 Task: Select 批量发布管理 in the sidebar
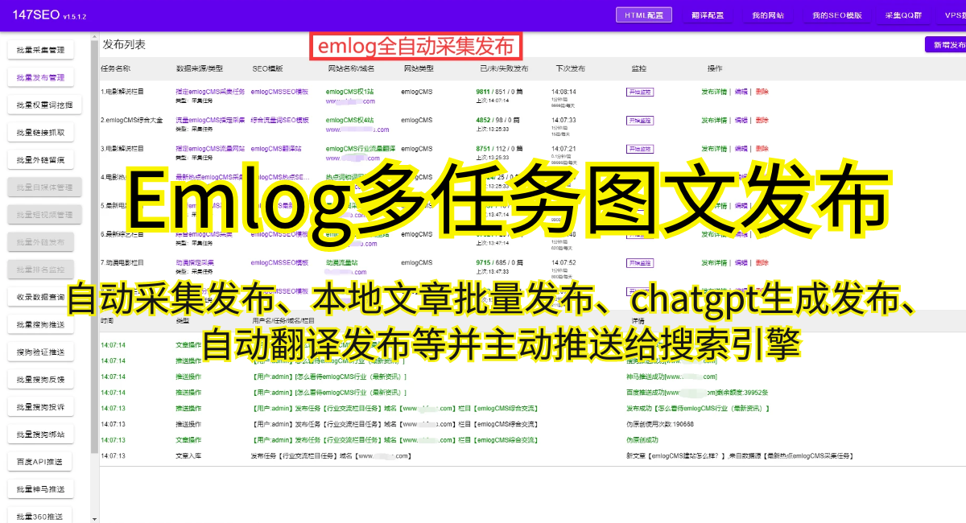coord(40,77)
